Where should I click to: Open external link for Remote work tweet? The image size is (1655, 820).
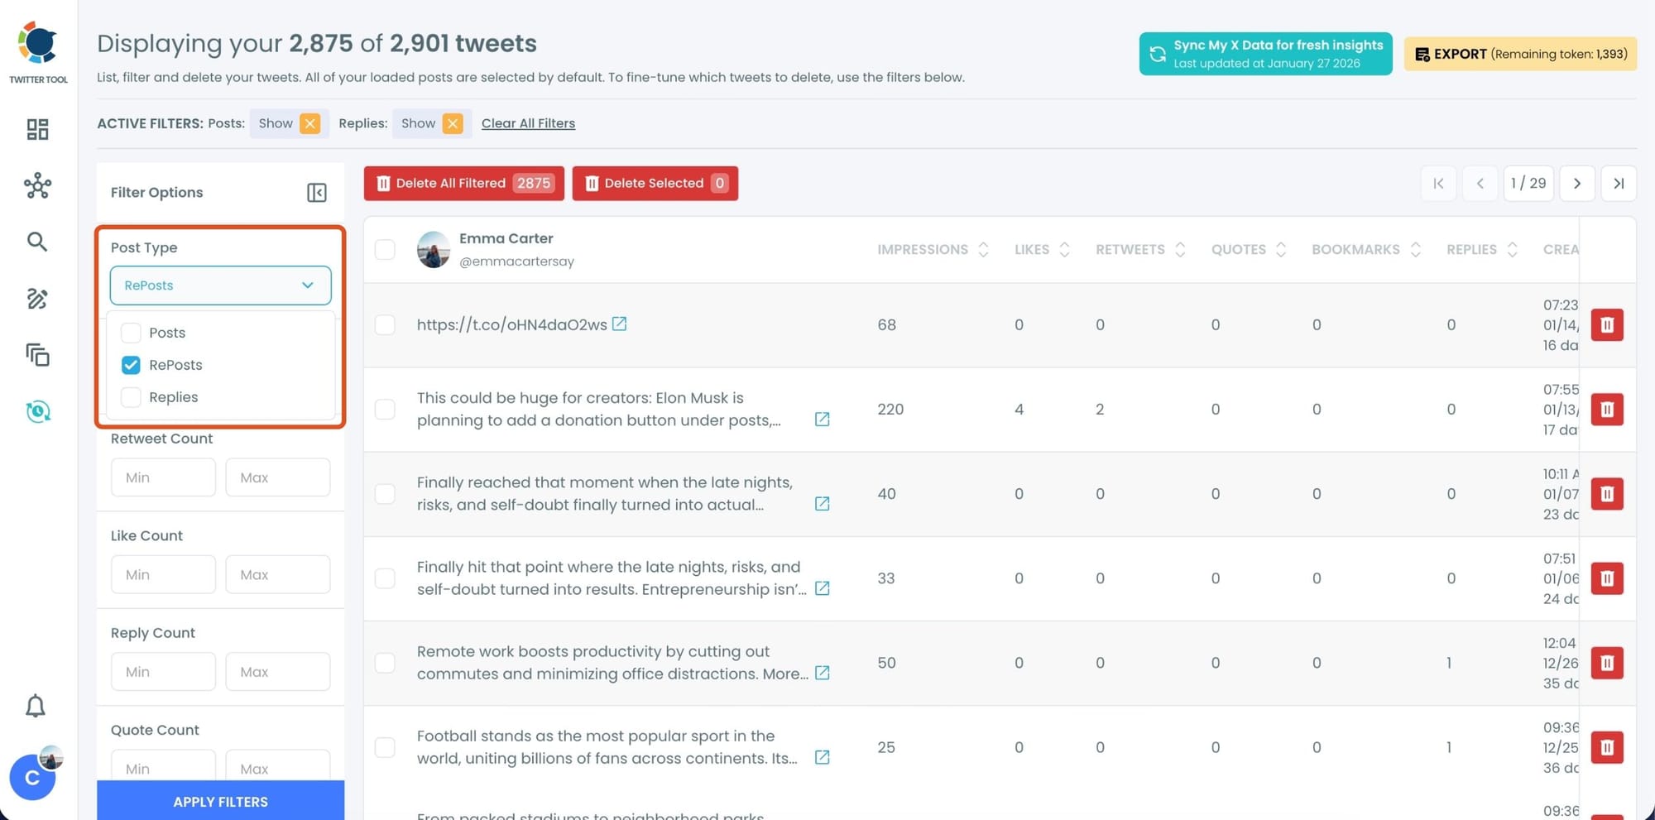822,673
